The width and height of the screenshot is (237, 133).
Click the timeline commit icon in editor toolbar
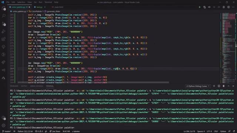point(209,7)
